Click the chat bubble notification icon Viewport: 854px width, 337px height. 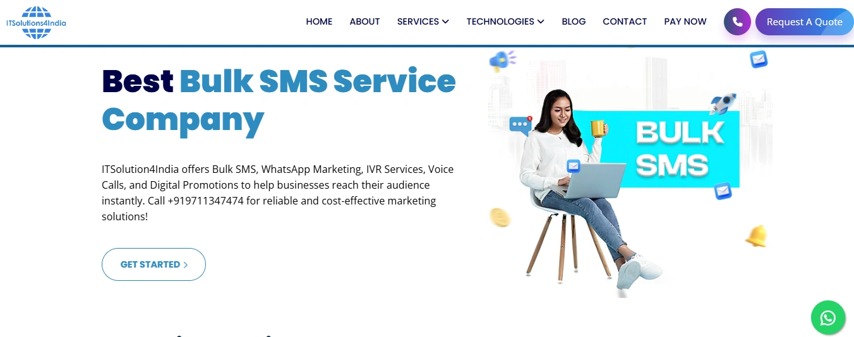pyautogui.click(x=520, y=125)
